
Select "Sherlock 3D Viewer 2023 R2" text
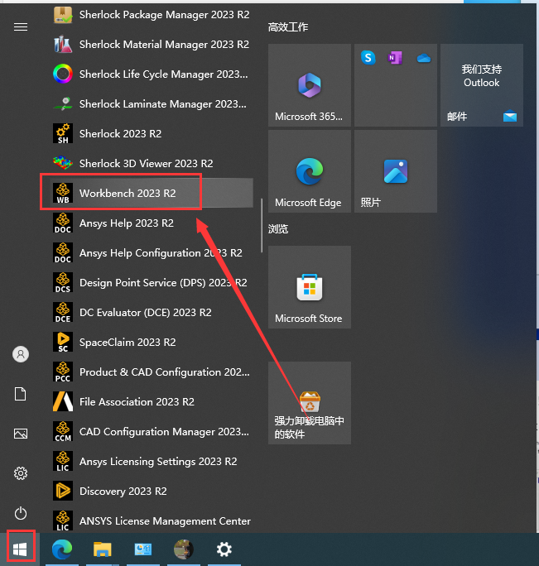147,164
